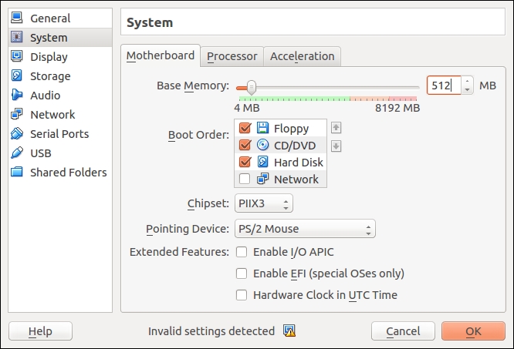
Task: Select the USB icon in sidebar
Action: (x=17, y=153)
